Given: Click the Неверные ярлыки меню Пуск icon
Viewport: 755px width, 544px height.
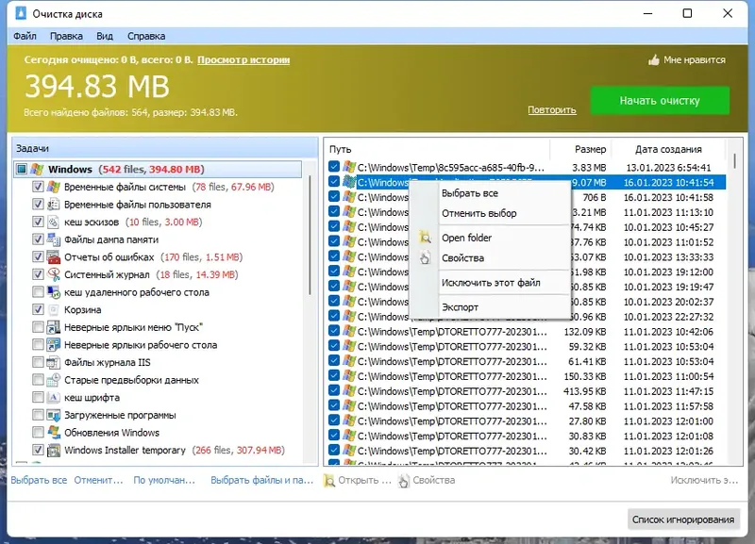Looking at the screenshot, I should [x=54, y=327].
